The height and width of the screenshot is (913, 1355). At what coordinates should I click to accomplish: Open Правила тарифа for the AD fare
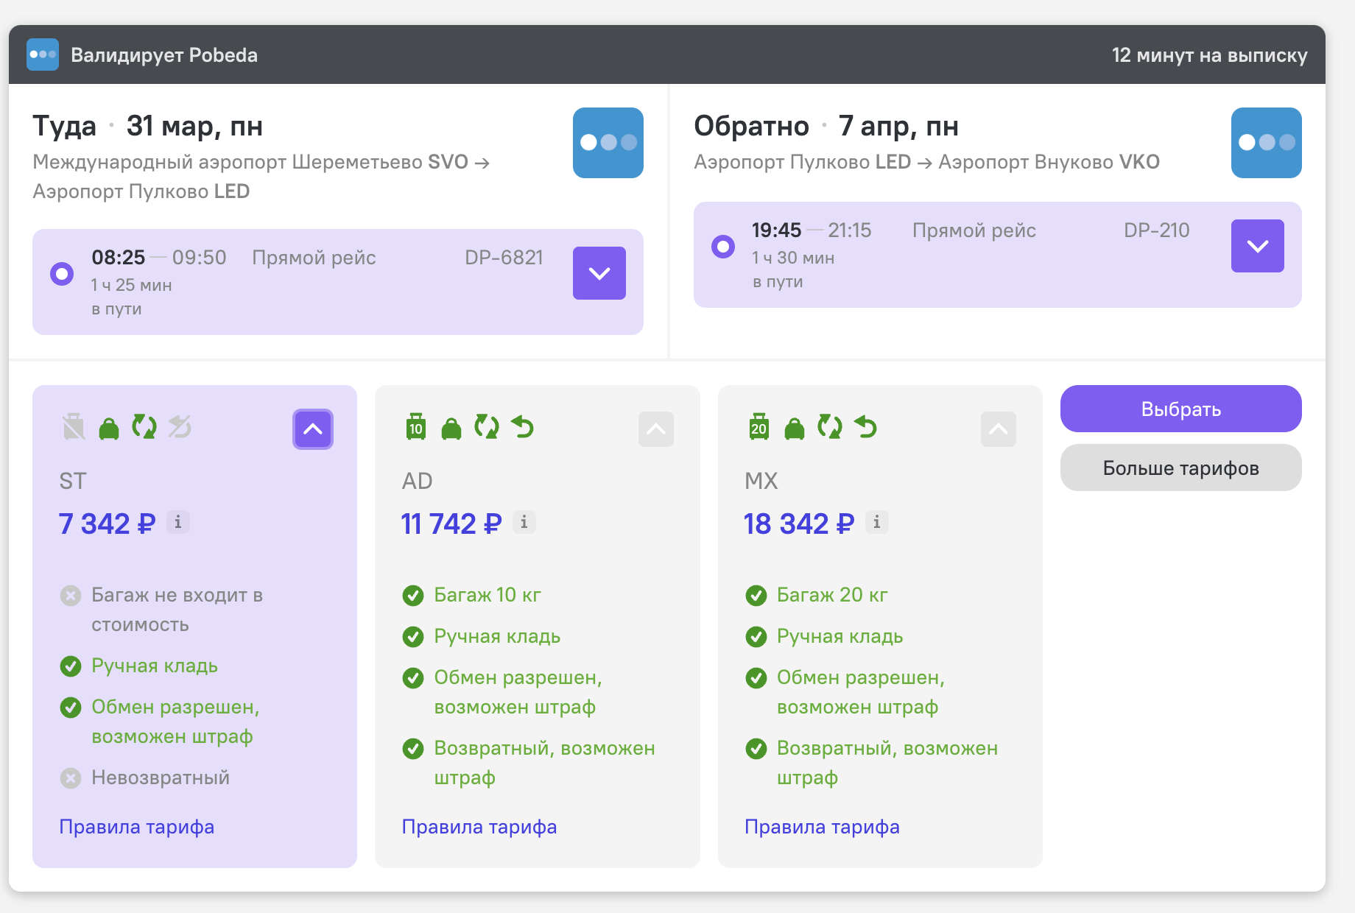[x=479, y=827]
